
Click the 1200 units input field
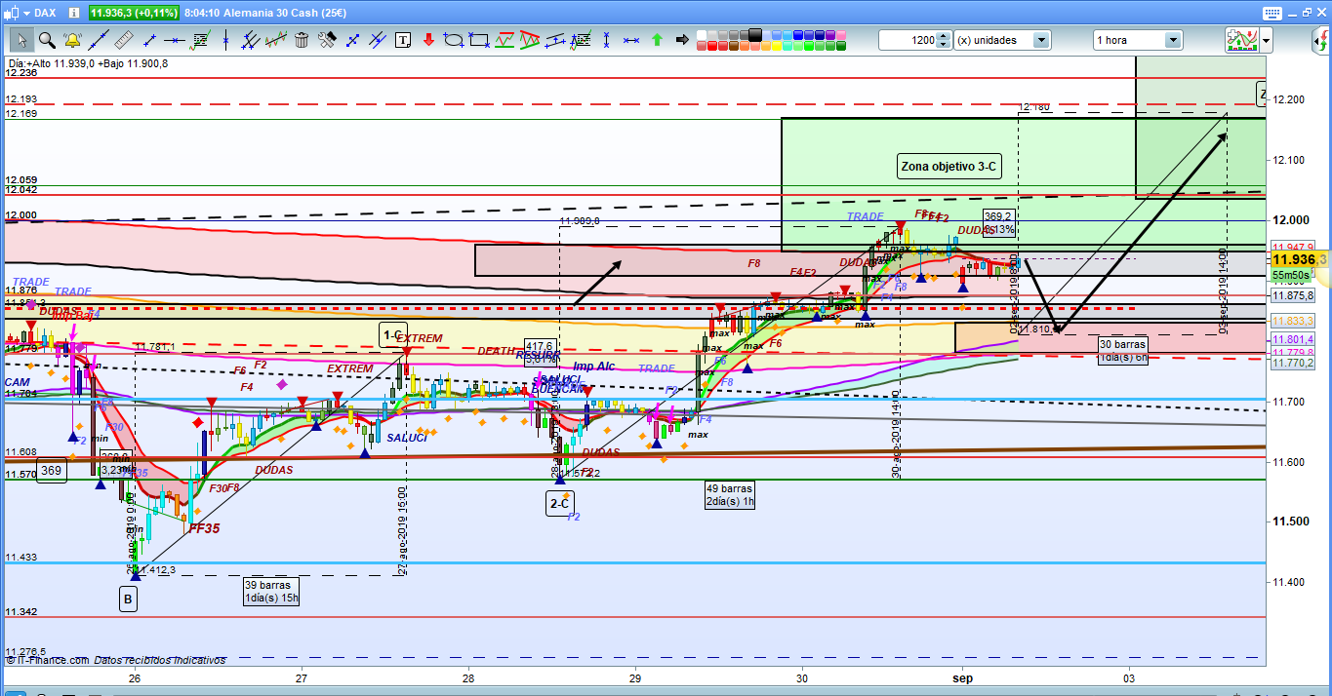[907, 40]
